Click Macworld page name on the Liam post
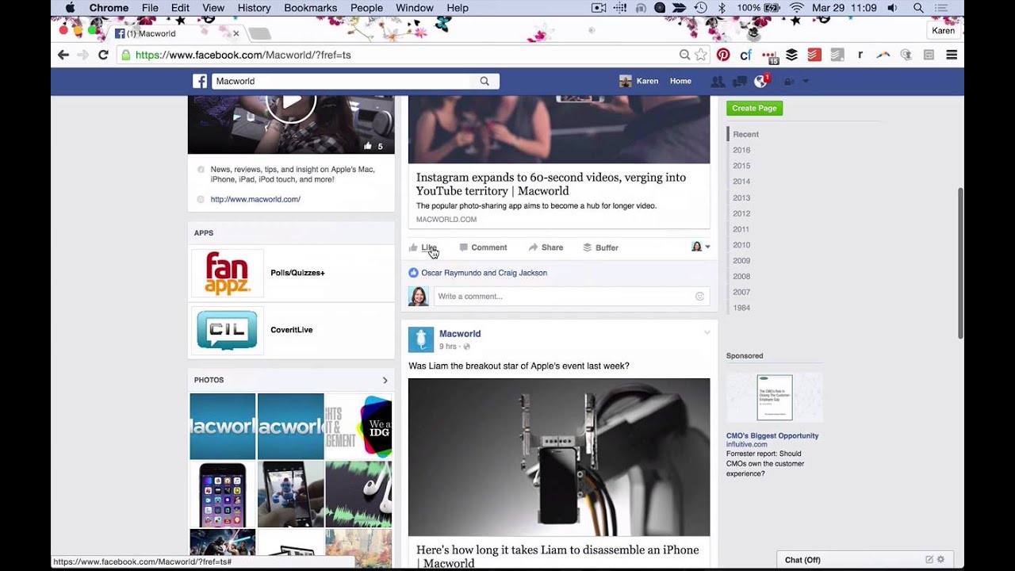Screen dimensions: 1015x571 click(460, 334)
